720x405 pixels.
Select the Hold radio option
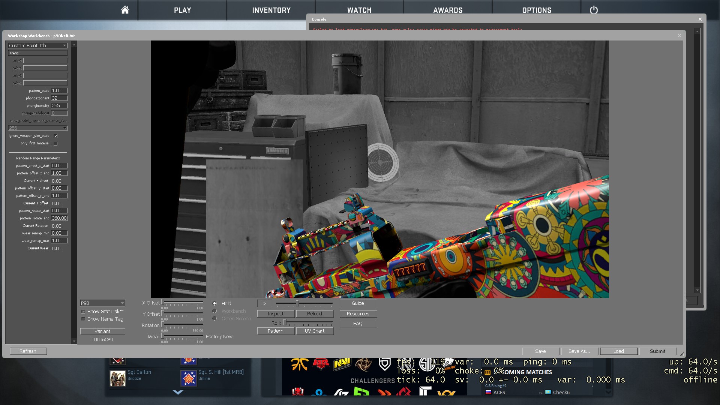(x=214, y=303)
